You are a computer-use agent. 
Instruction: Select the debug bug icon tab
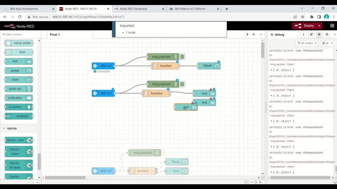[x=319, y=34]
